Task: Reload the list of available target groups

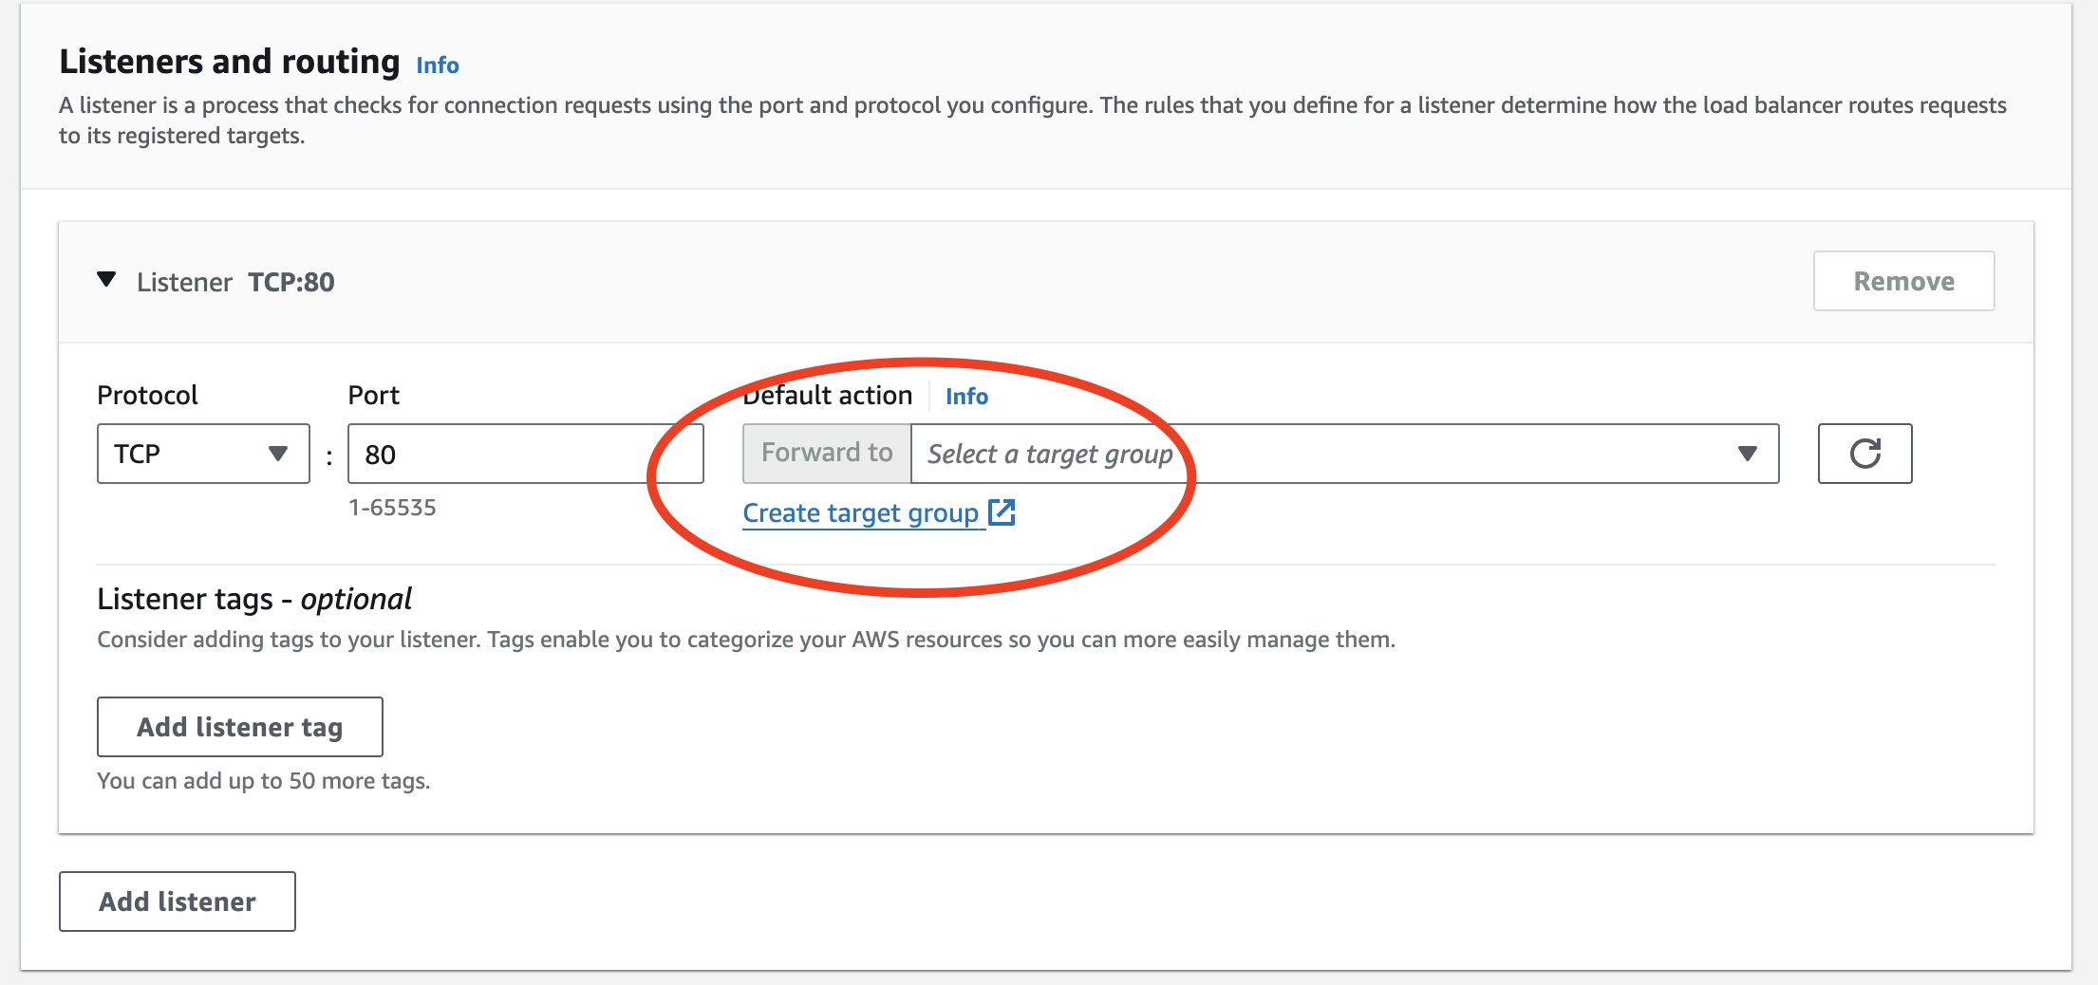Action: point(1864,454)
